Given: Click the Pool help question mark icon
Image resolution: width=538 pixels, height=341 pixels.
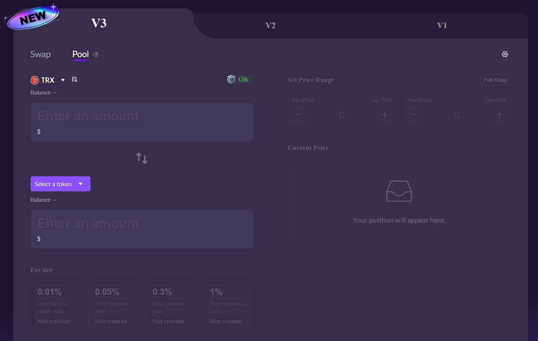Looking at the screenshot, I should pyautogui.click(x=96, y=55).
